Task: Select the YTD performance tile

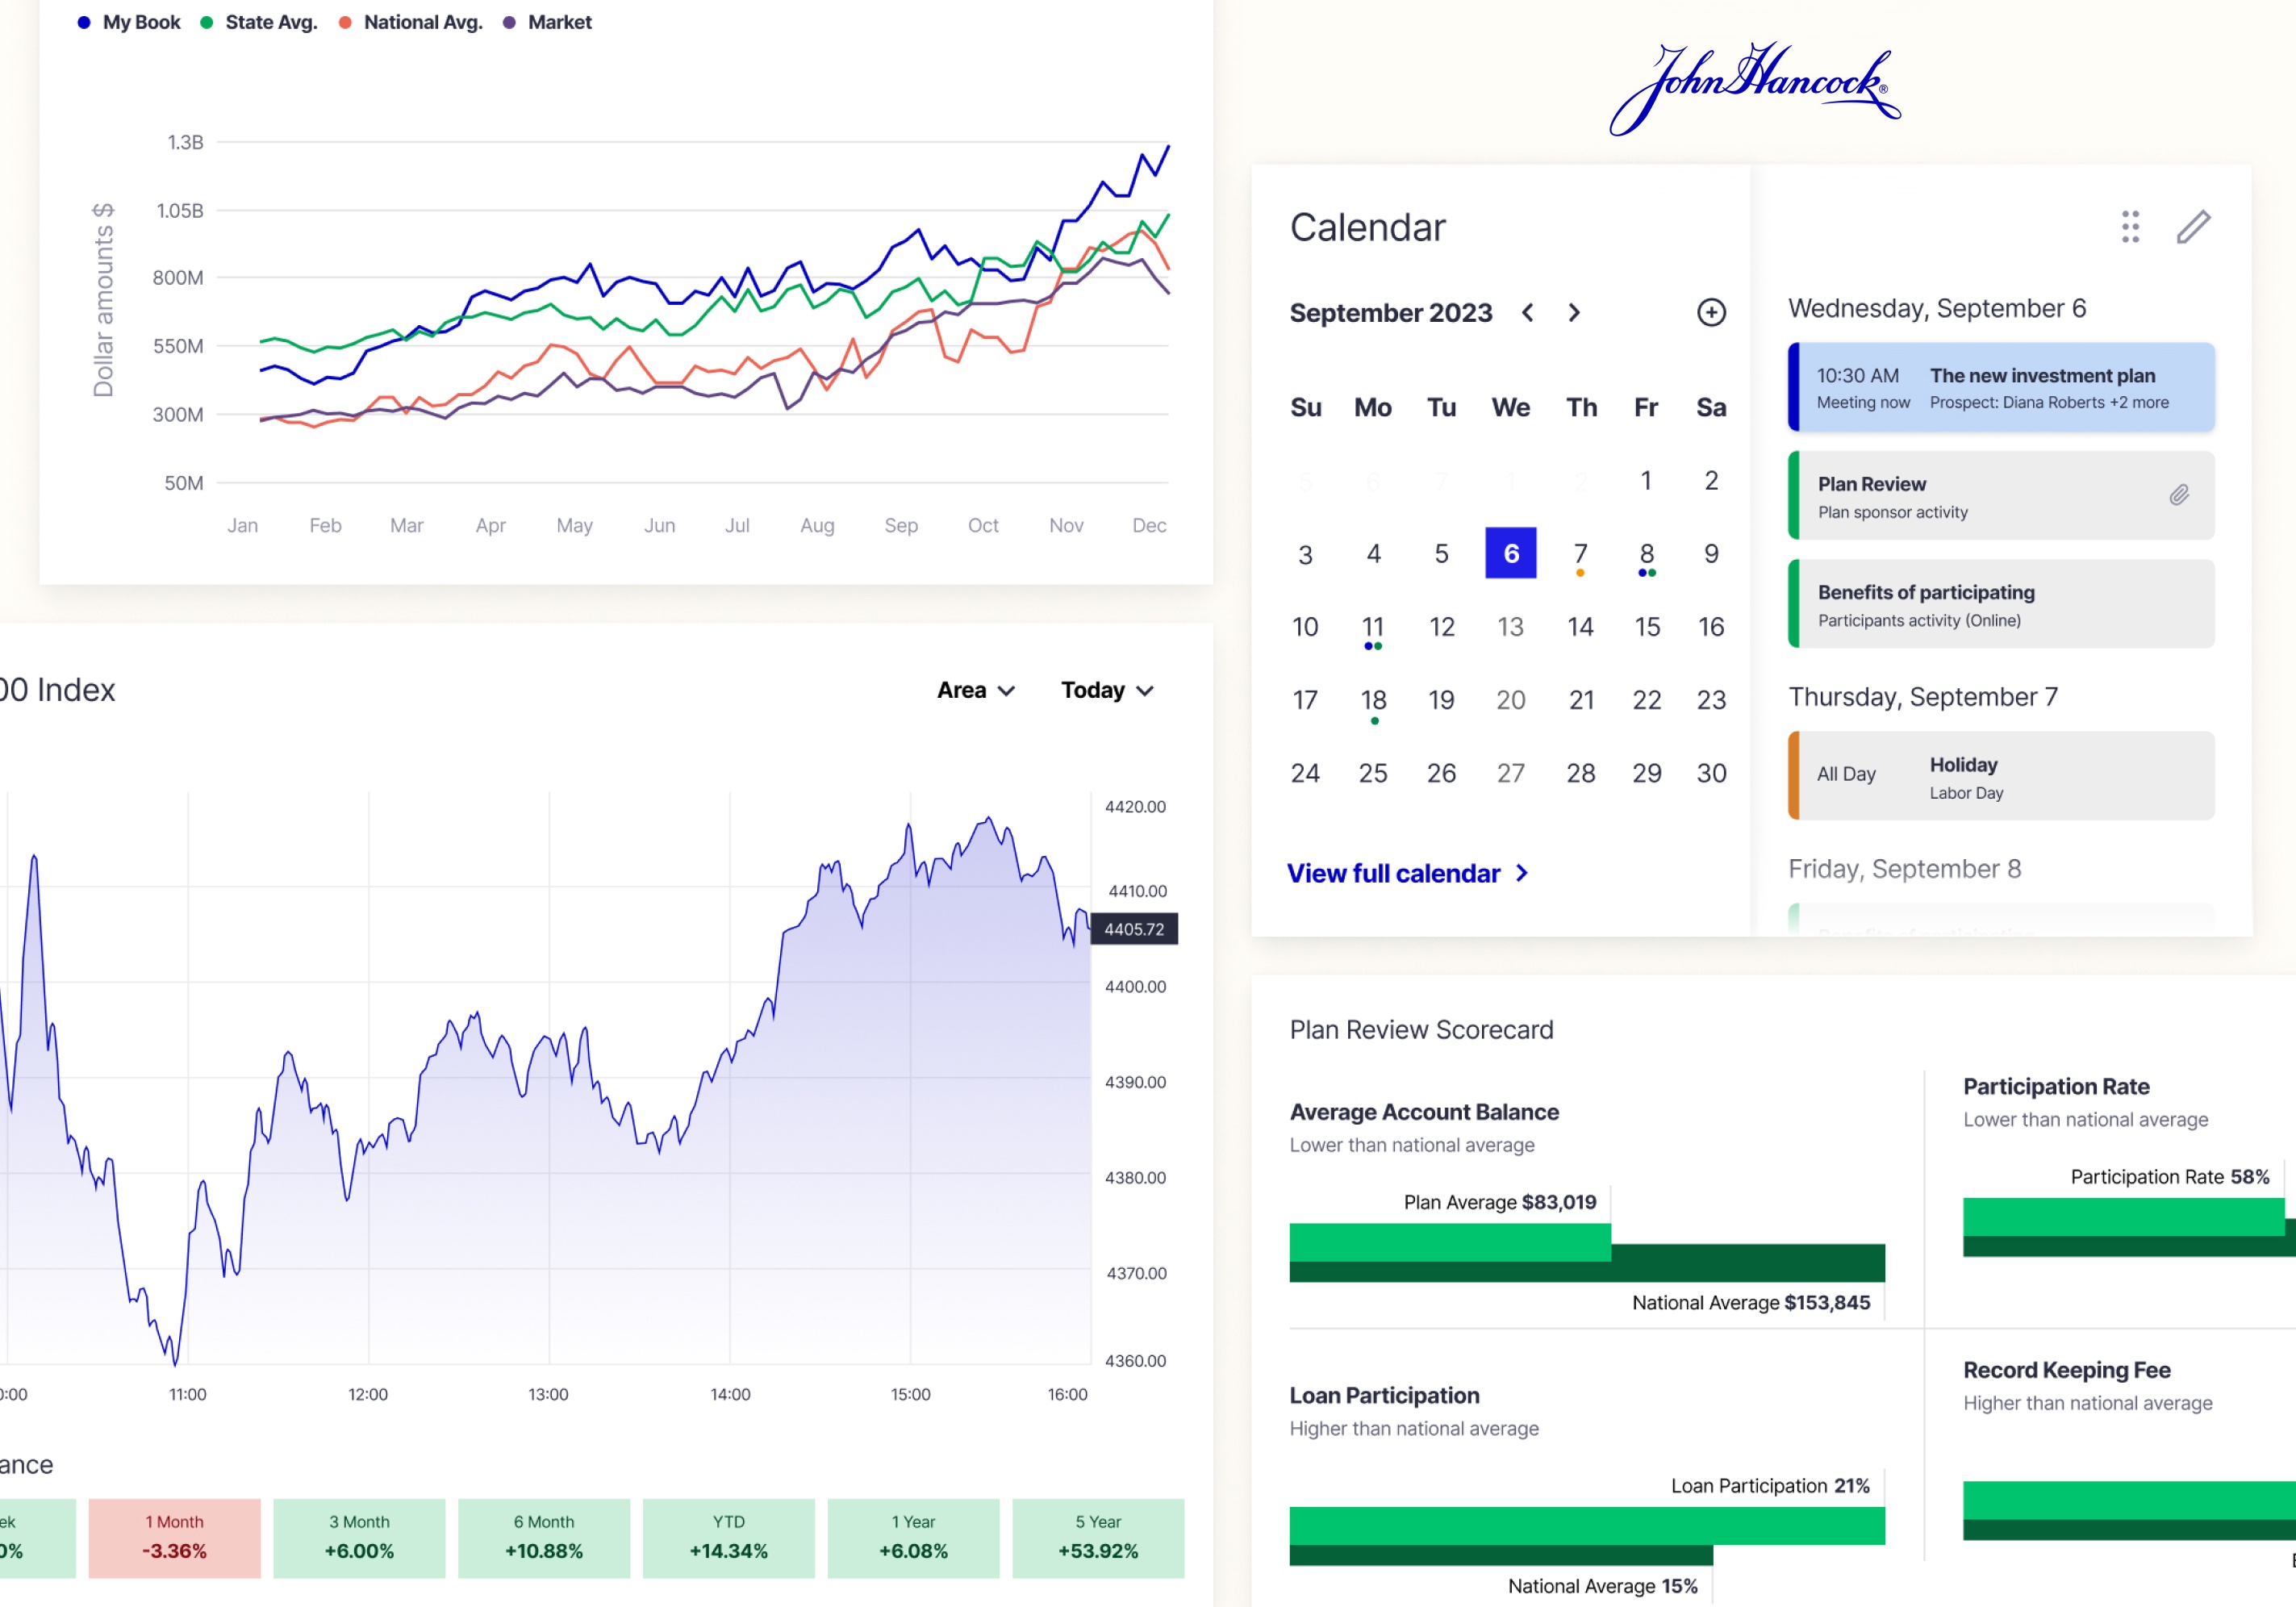Action: [728, 1537]
